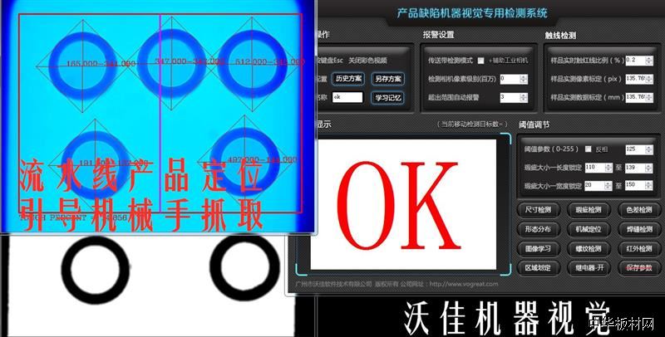
Task: Open 形态分布 analysis
Action: [539, 229]
